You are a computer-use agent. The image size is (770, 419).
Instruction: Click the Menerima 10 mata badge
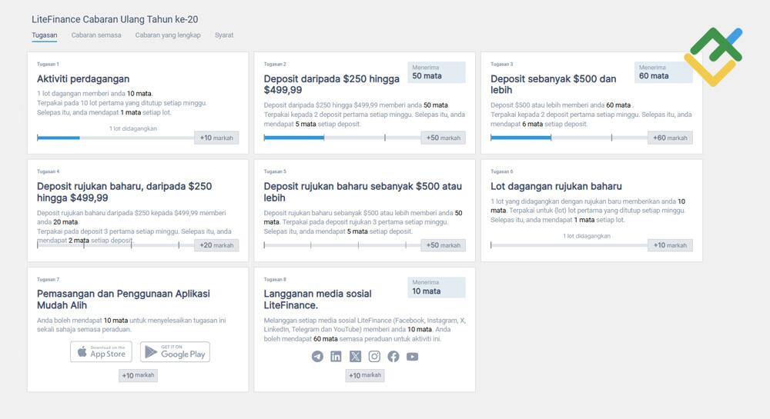(x=437, y=288)
